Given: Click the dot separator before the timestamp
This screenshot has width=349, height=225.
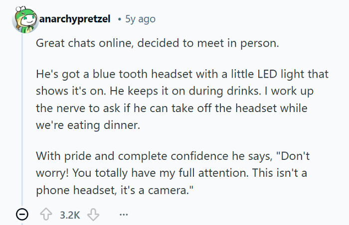Looking at the screenshot, I should 120,19.
